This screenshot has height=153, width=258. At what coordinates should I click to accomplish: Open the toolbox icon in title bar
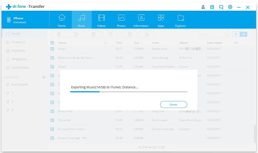pos(212,7)
